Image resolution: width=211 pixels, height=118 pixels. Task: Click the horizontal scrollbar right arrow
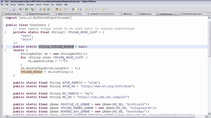pyautogui.click(x=207, y=116)
